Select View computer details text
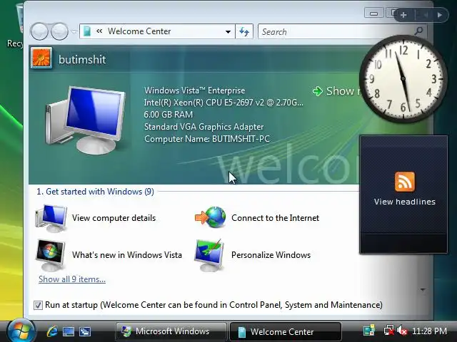 114,218
